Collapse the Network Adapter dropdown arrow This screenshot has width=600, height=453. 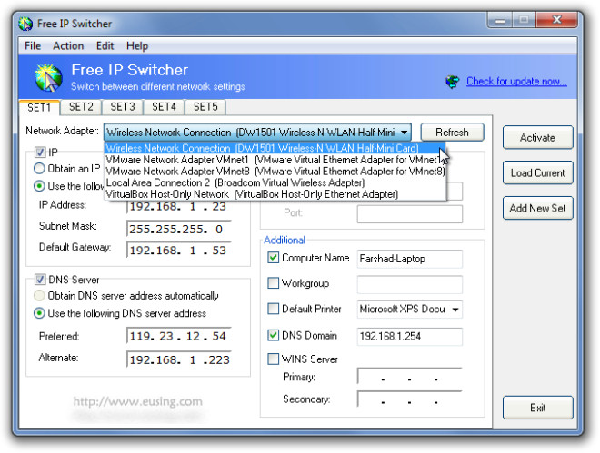404,133
